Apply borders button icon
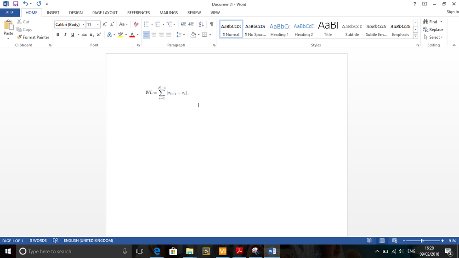Viewport: 459px width, 258px height. [204, 35]
